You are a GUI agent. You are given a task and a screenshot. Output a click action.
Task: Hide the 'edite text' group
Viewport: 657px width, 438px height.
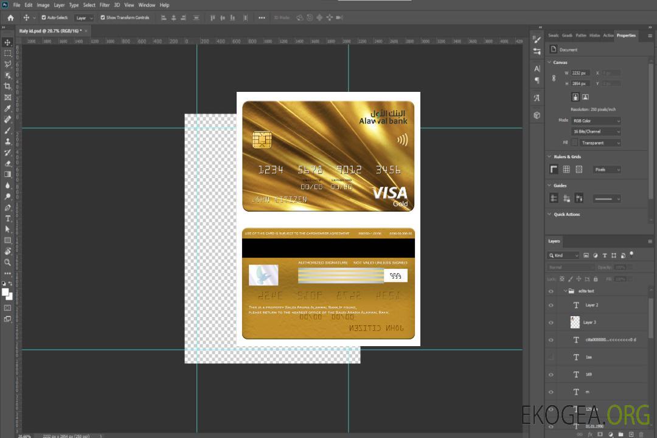(551, 291)
